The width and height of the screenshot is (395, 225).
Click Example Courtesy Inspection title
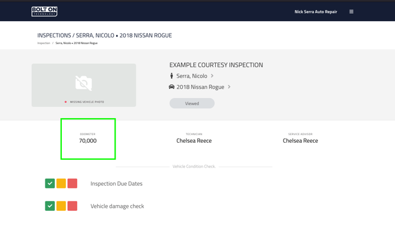click(216, 65)
